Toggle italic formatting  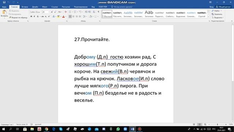[x=34, y=16]
